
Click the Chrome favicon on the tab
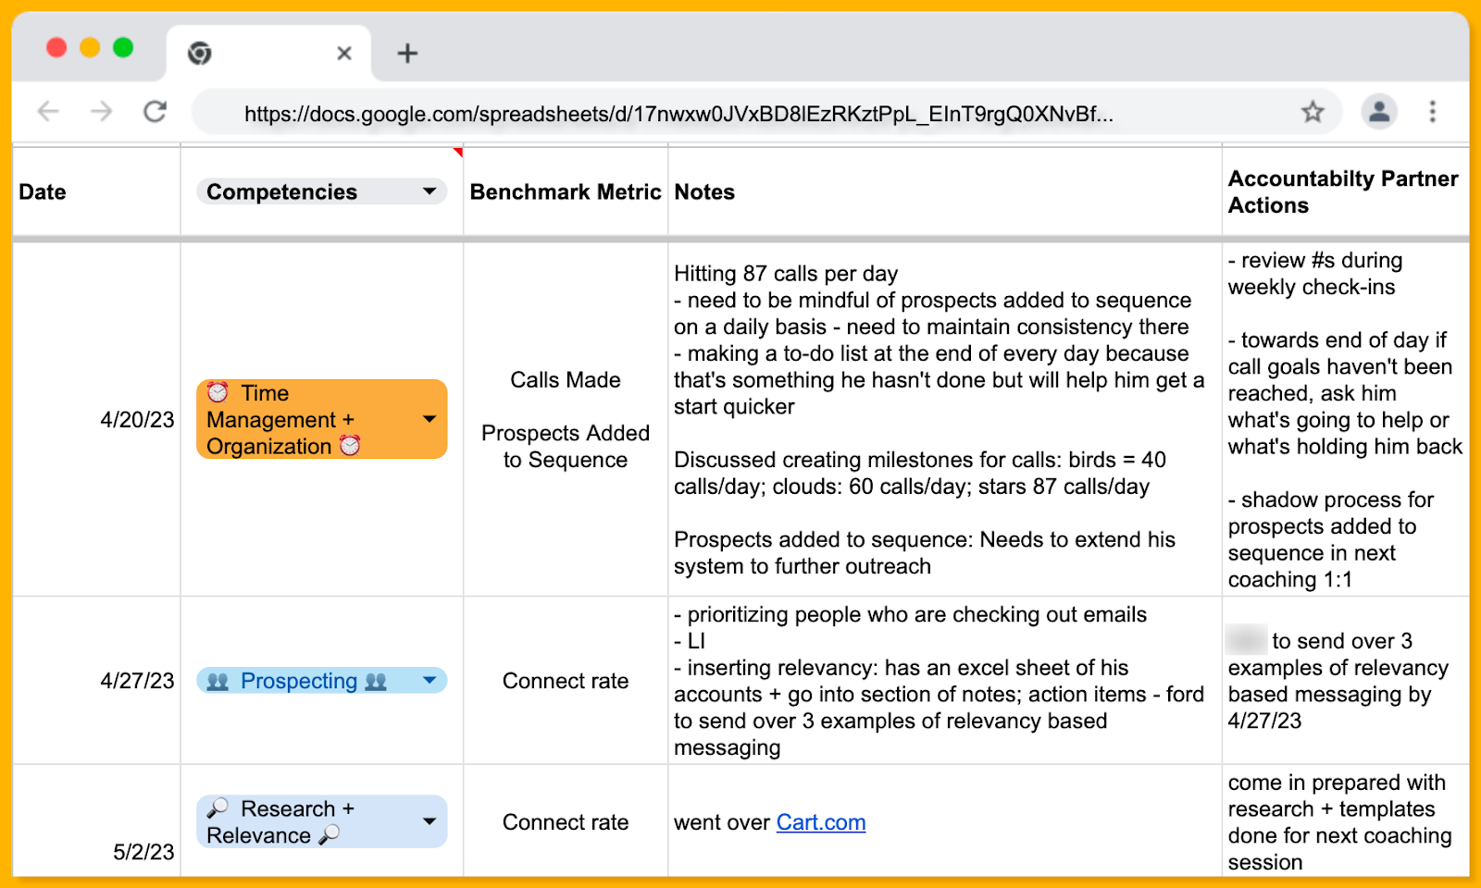(200, 54)
